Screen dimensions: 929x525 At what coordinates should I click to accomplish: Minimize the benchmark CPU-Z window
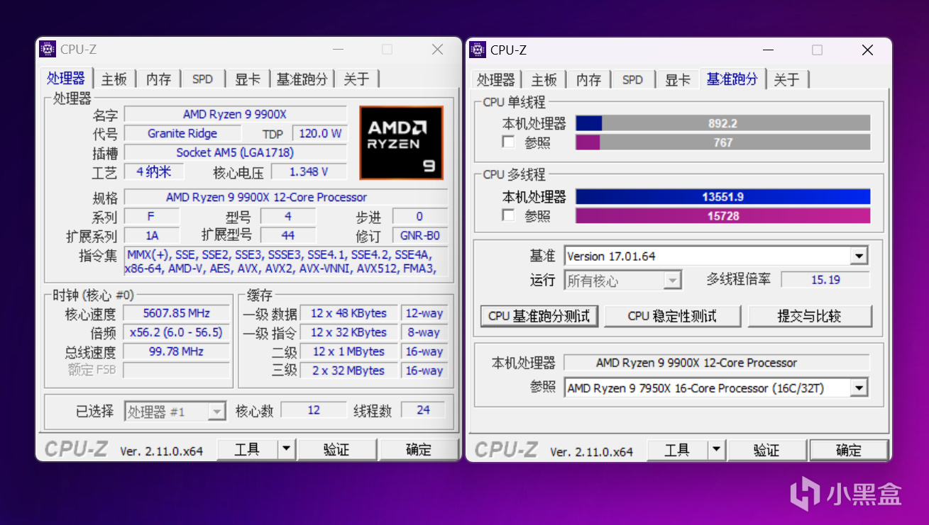769,50
